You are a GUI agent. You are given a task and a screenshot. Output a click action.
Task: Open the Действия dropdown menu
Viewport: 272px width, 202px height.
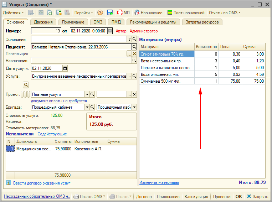[x=14, y=12]
